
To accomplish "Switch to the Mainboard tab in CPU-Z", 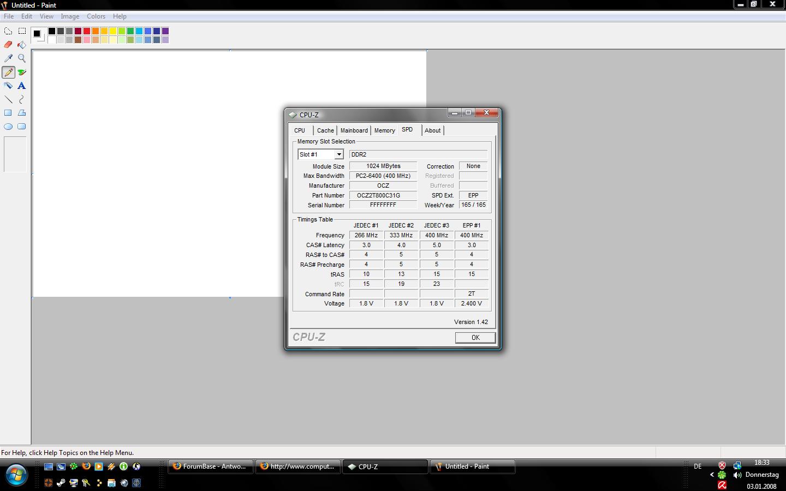I will [354, 130].
